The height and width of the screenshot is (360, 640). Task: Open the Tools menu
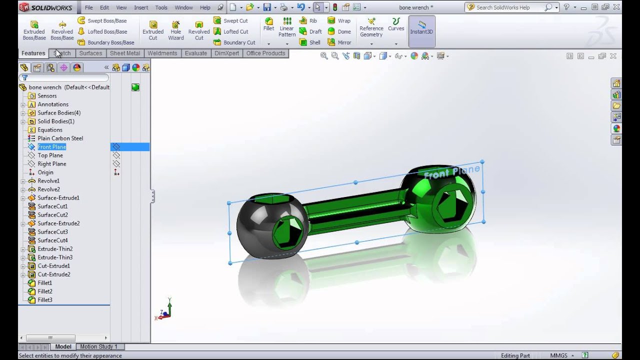click(161, 7)
